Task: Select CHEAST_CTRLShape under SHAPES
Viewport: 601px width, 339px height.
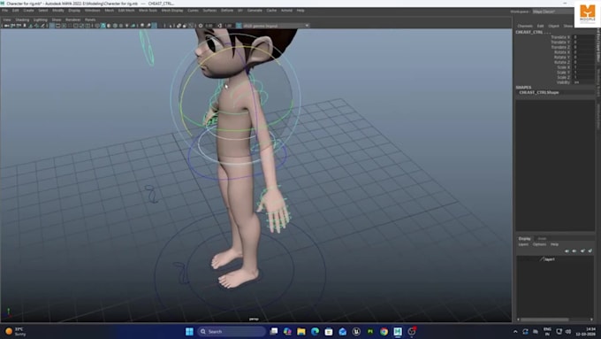Action: (x=539, y=93)
